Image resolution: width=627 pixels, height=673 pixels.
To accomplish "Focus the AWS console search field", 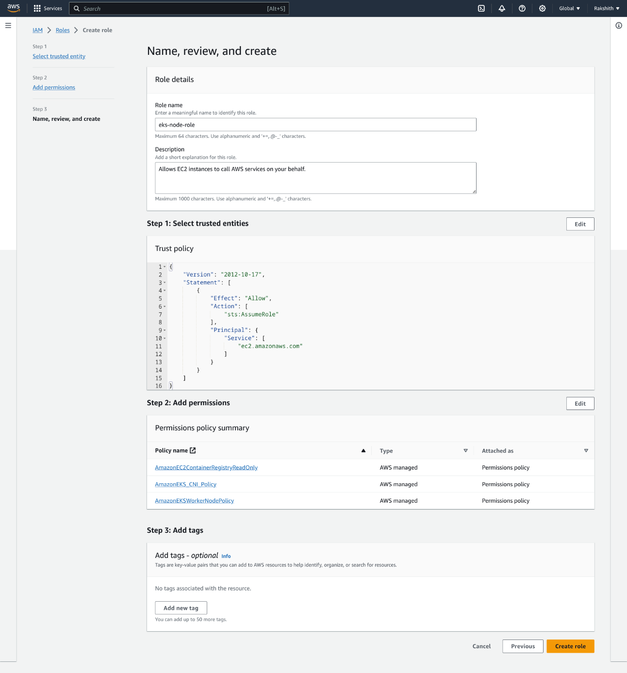I will point(179,8).
